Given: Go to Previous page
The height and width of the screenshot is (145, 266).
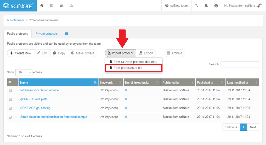Looking at the screenshot, I should tap(231, 127).
